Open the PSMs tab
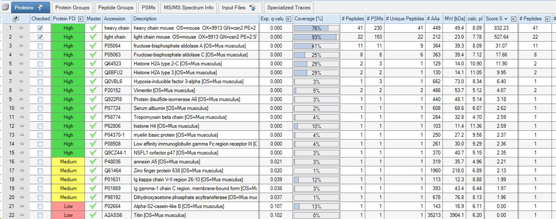The width and height of the screenshot is (556, 219). (x=148, y=8)
